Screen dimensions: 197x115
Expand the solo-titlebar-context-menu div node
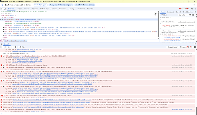click(4, 35)
